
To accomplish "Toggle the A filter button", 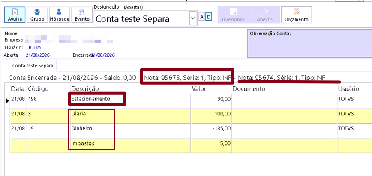I will coord(202,17).
